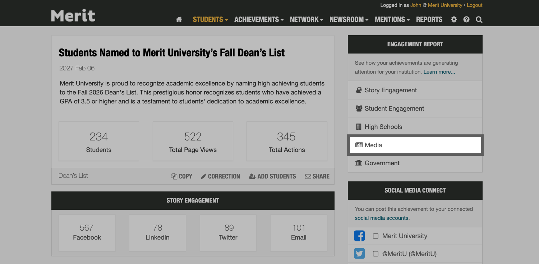Click the Logout link at top right
Viewport: 539px width, 264px height.
[474, 5]
